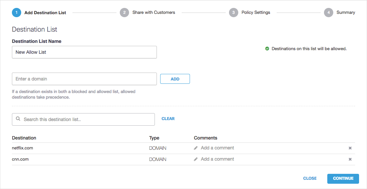Click the pencil icon for netflix.com comment

coord(196,148)
